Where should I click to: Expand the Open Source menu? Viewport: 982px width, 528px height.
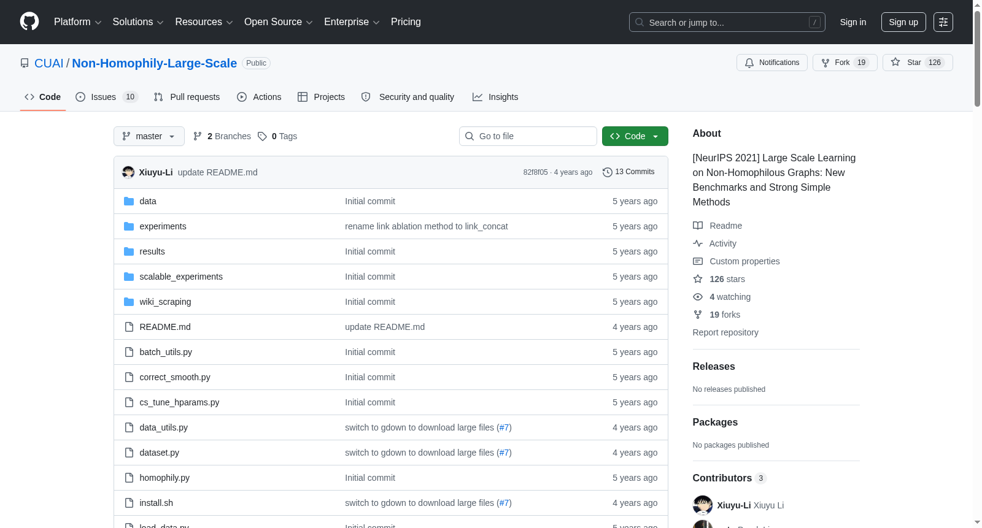(279, 22)
